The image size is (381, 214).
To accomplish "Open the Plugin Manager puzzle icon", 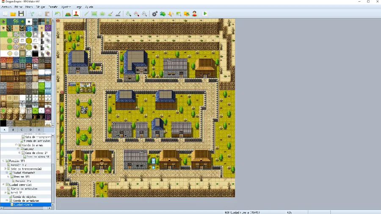I will tap(163, 14).
